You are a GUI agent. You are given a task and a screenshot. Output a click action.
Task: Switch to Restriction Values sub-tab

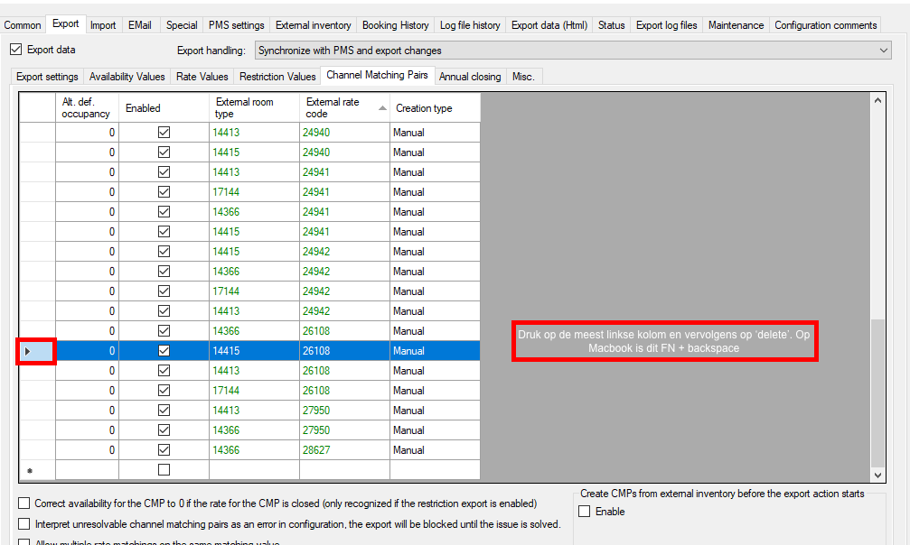point(277,77)
